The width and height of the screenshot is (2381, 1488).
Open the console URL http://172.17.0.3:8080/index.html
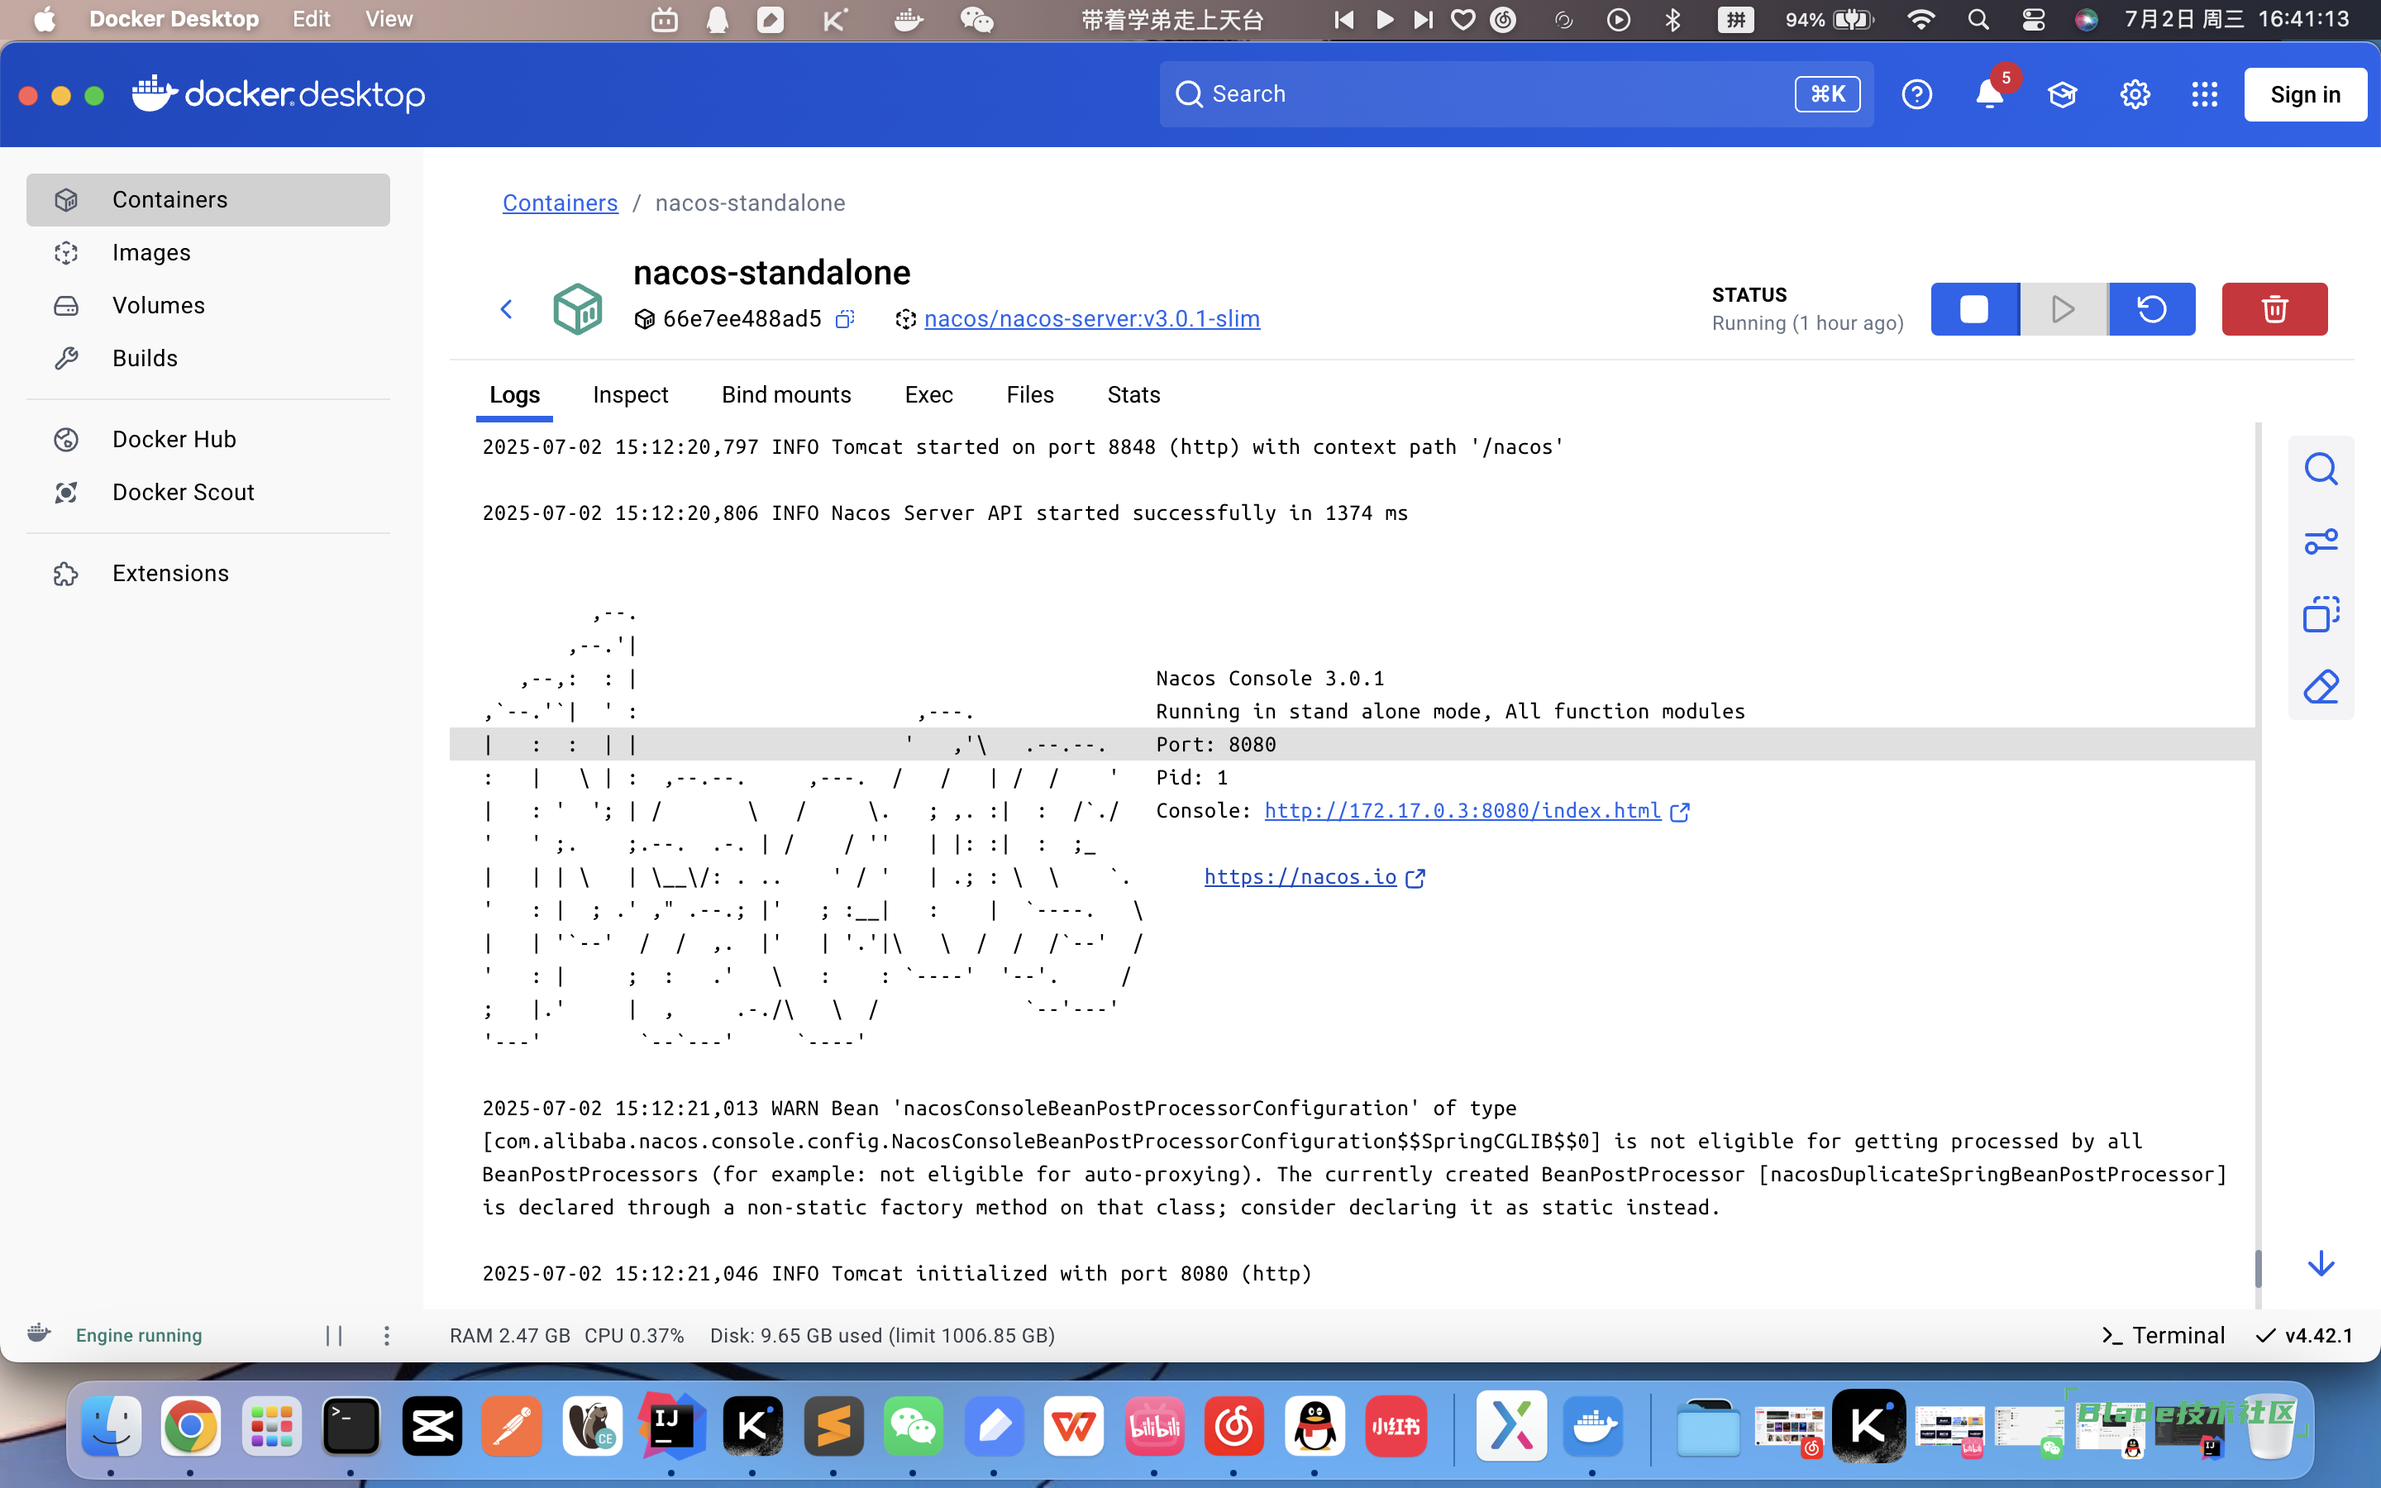click(x=1462, y=811)
